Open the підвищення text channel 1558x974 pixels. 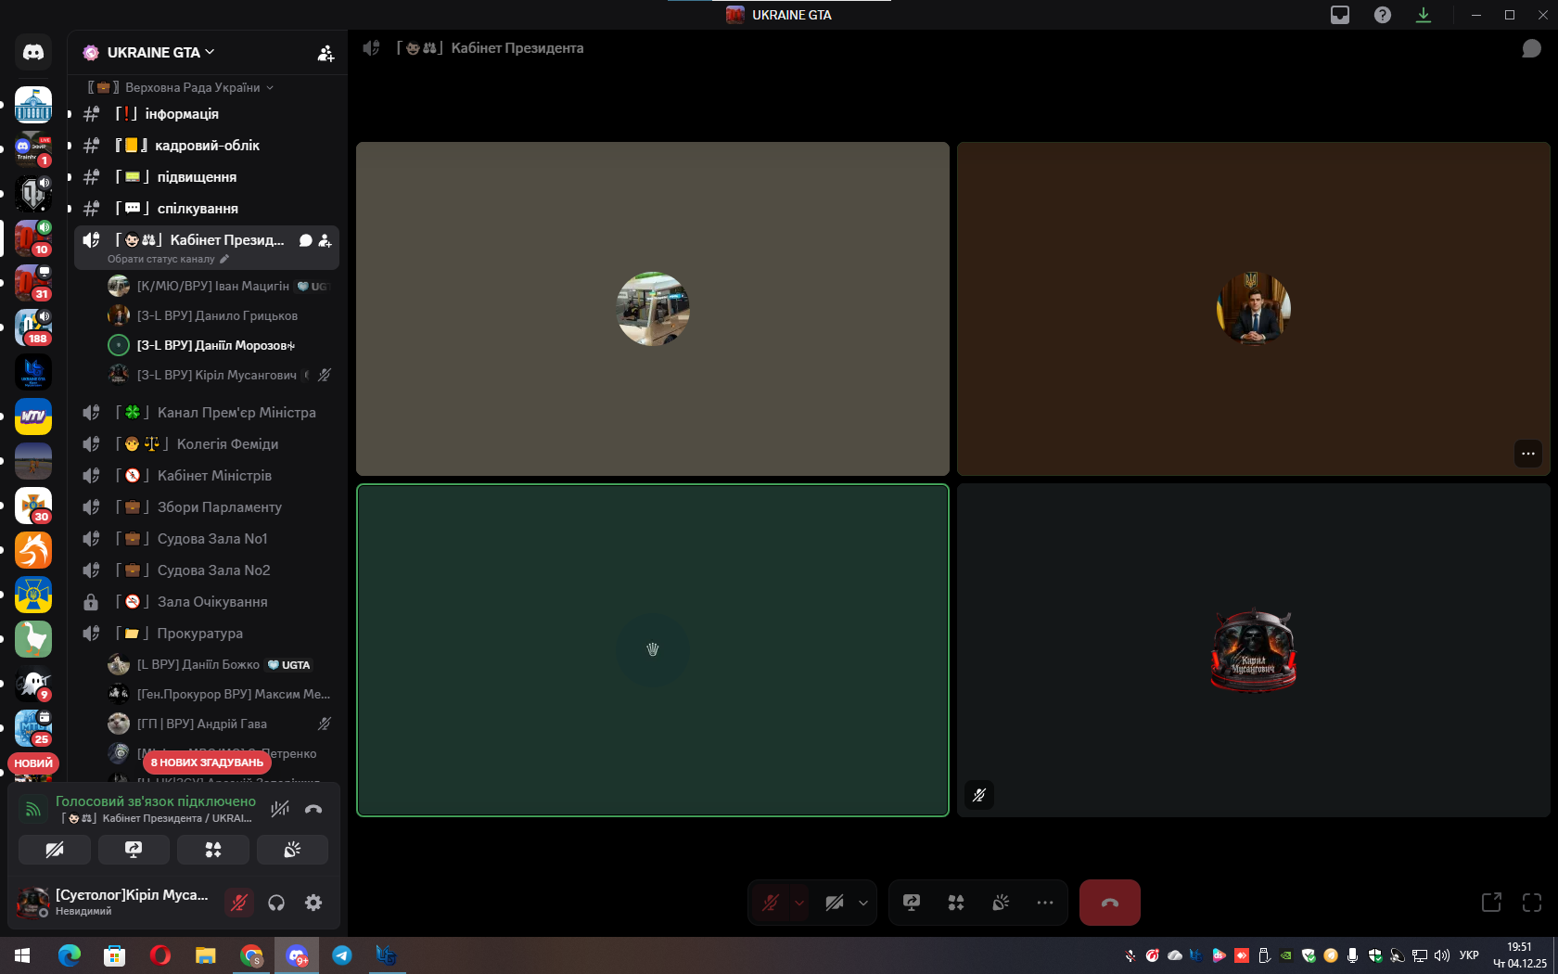click(207, 177)
